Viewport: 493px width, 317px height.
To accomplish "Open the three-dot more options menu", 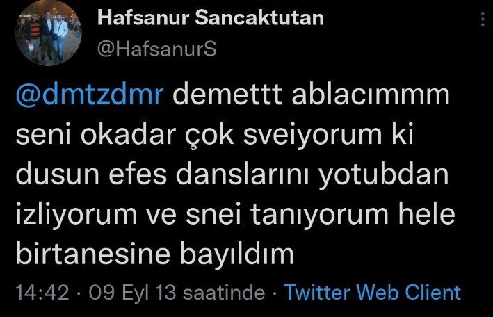I will pos(483,19).
